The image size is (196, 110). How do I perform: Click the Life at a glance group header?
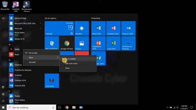tap(50, 18)
